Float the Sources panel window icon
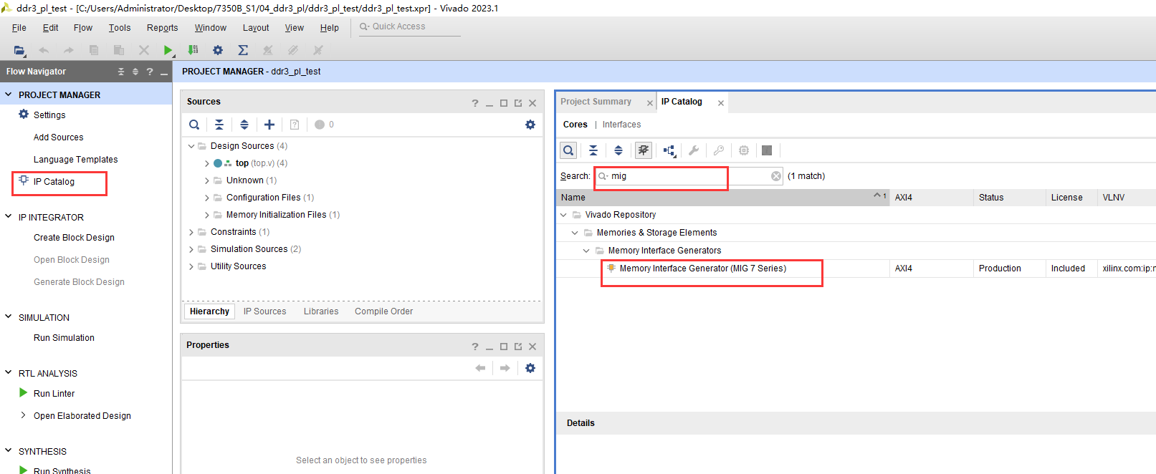1156x474 pixels. [x=518, y=103]
